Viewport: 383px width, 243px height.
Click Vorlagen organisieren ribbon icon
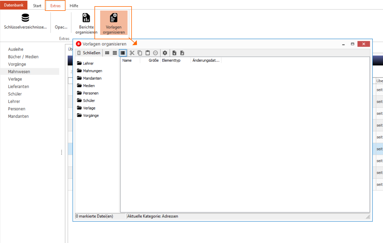[114, 18]
